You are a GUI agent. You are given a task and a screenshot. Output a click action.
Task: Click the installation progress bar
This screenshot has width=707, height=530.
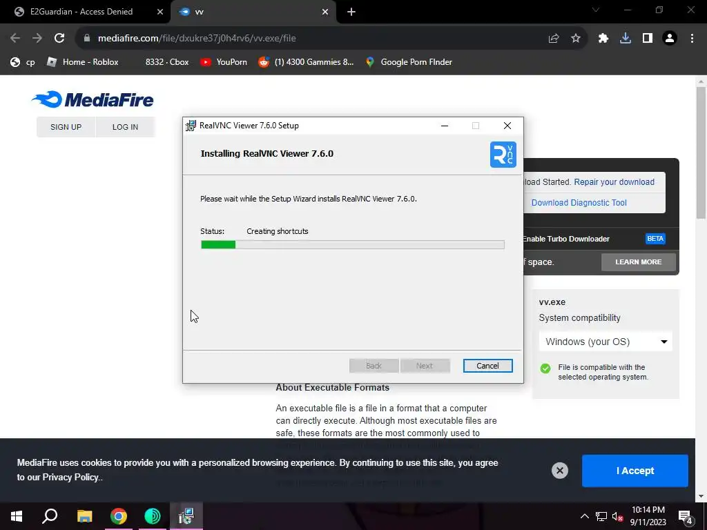click(x=353, y=245)
